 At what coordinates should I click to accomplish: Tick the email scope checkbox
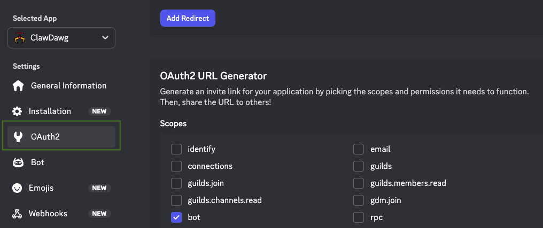(x=359, y=149)
